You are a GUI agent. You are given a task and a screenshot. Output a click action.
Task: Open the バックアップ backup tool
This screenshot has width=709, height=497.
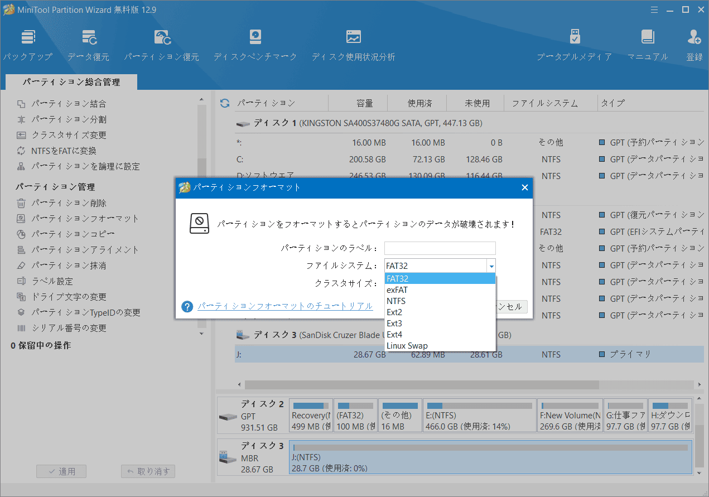click(x=27, y=45)
